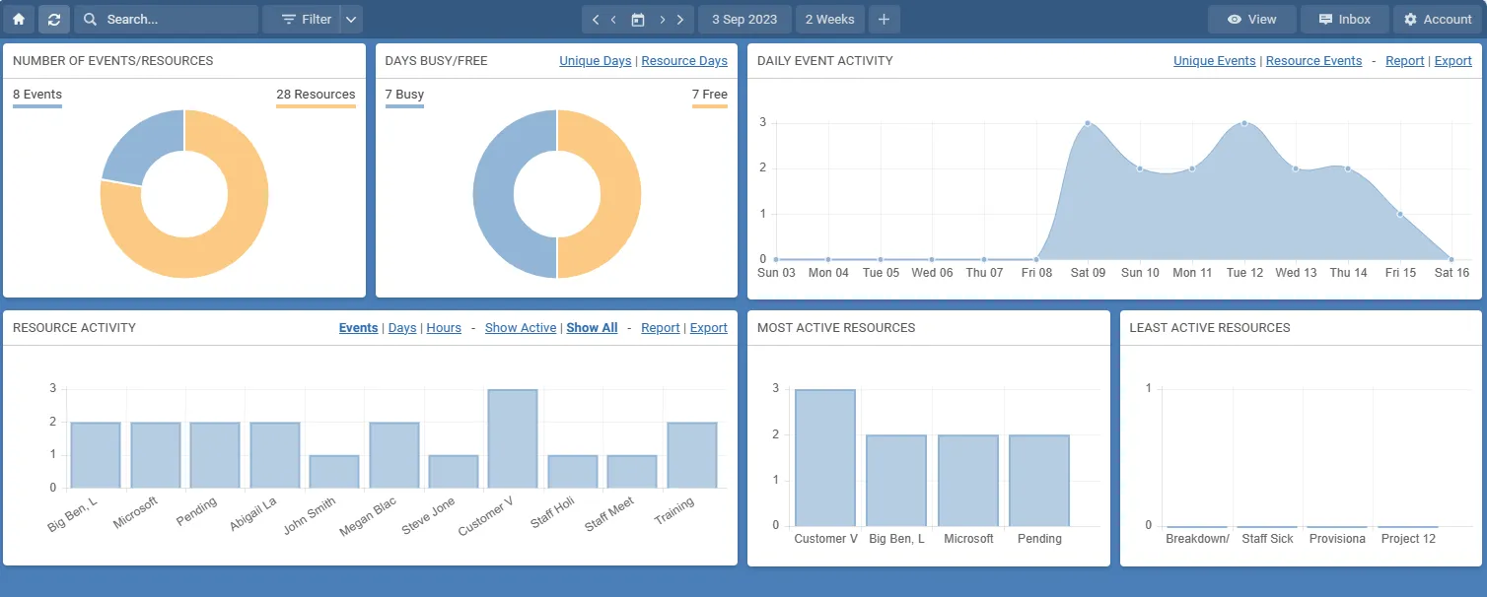Click the Tue 12 data point

(x=1244, y=123)
